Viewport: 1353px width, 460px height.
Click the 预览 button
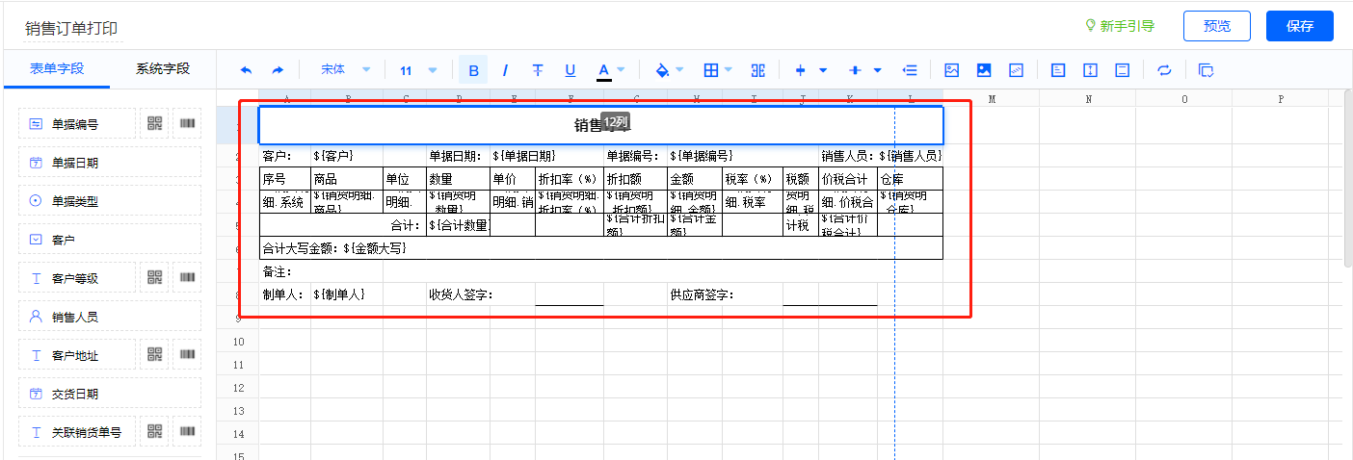click(x=1216, y=26)
